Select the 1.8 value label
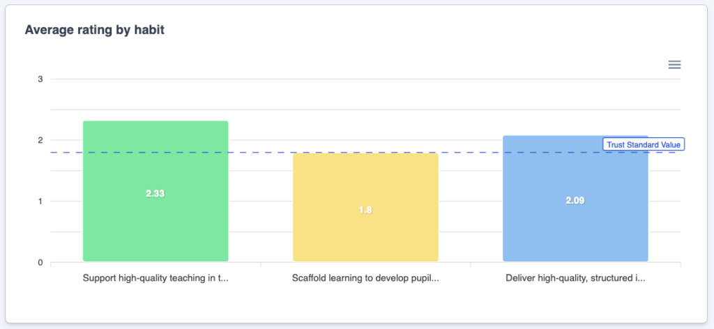This screenshot has width=714, height=329. 365,210
